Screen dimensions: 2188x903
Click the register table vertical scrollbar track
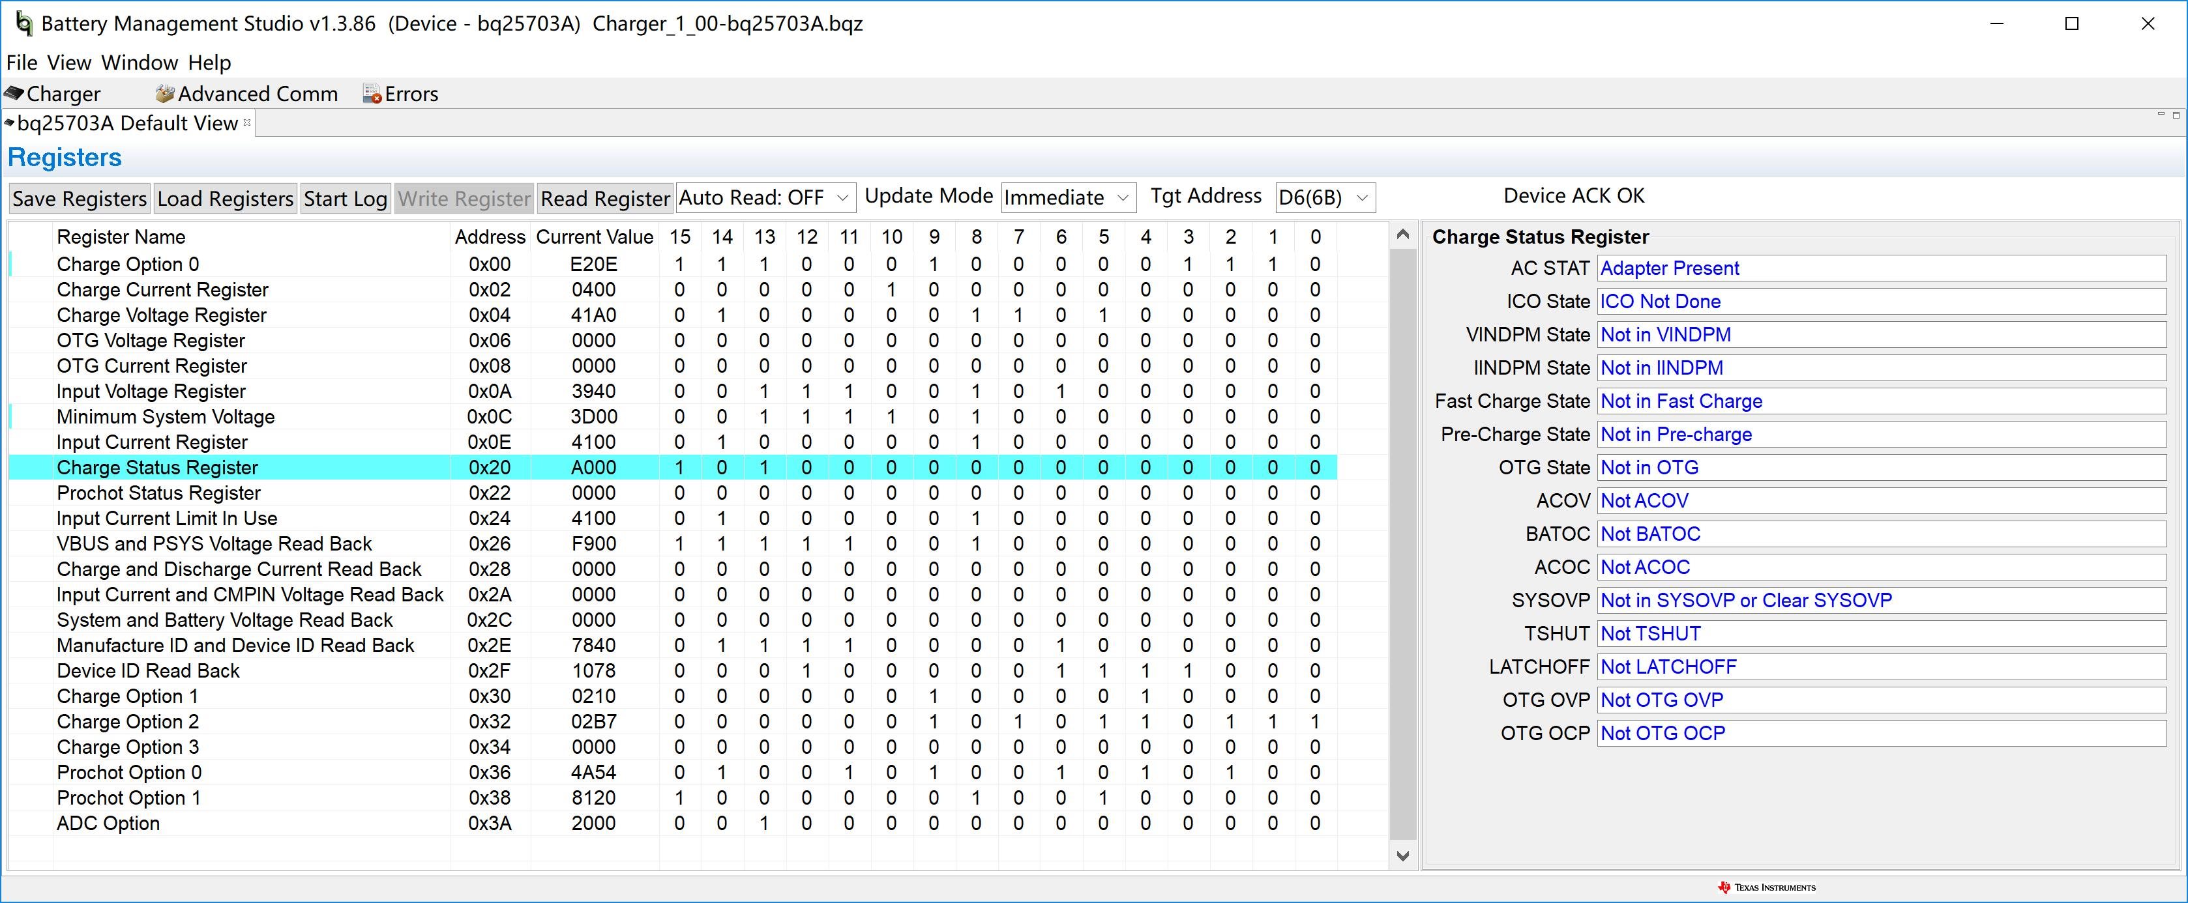[1402, 543]
